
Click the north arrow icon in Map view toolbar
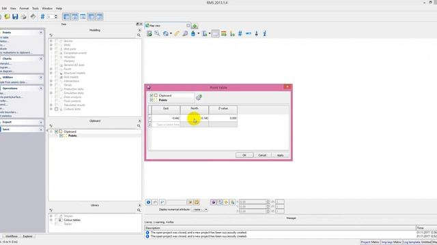(x=257, y=33)
